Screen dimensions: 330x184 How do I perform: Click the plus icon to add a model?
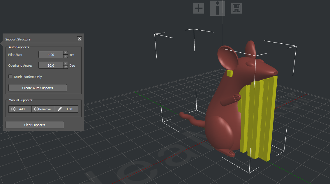(199, 8)
